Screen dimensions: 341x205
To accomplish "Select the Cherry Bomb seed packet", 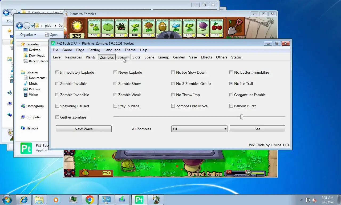I will coord(217,28).
